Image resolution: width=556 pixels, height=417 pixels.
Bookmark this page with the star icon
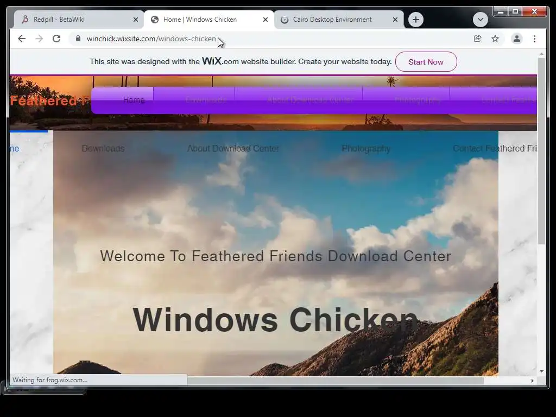495,39
